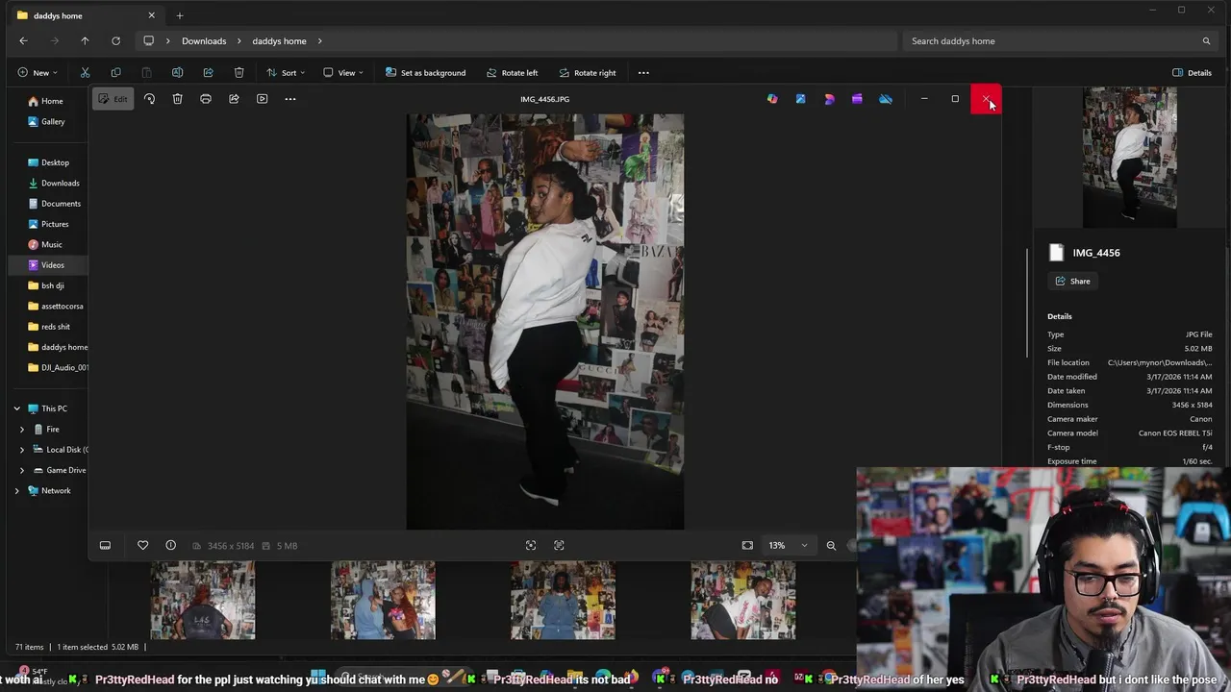The height and width of the screenshot is (692, 1231).
Task: Click Set as background
Action: click(x=425, y=73)
